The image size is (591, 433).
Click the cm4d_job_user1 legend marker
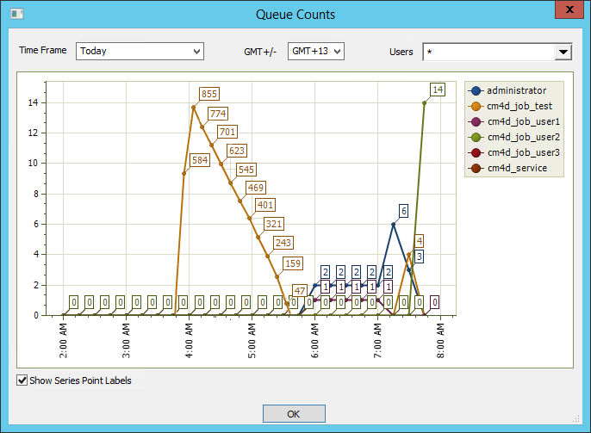476,121
